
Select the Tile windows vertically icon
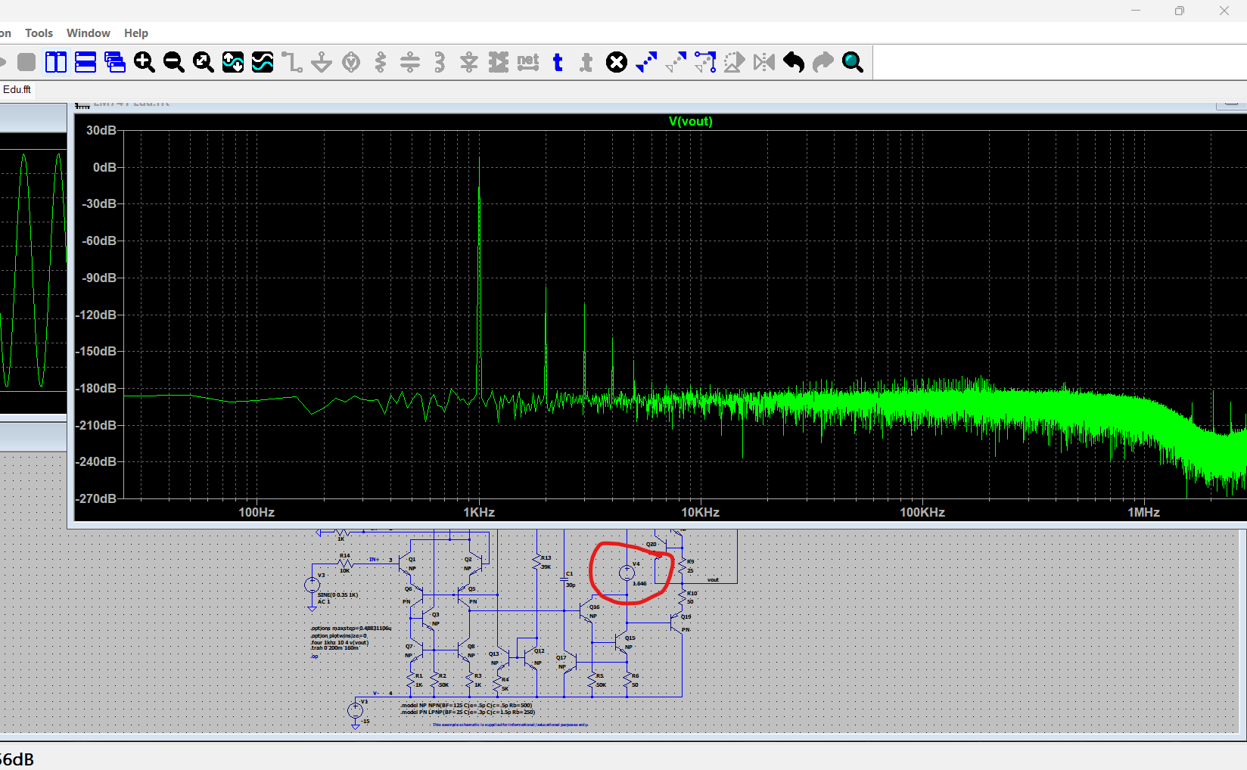pos(56,62)
